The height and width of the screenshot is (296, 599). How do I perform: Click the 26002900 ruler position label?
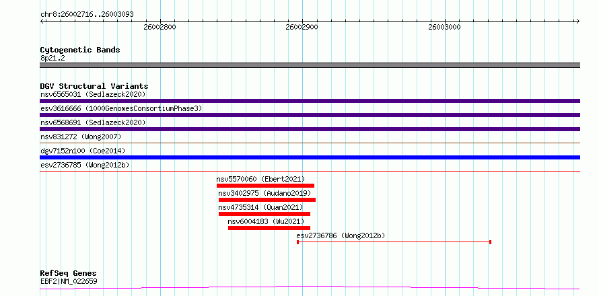coord(302,27)
